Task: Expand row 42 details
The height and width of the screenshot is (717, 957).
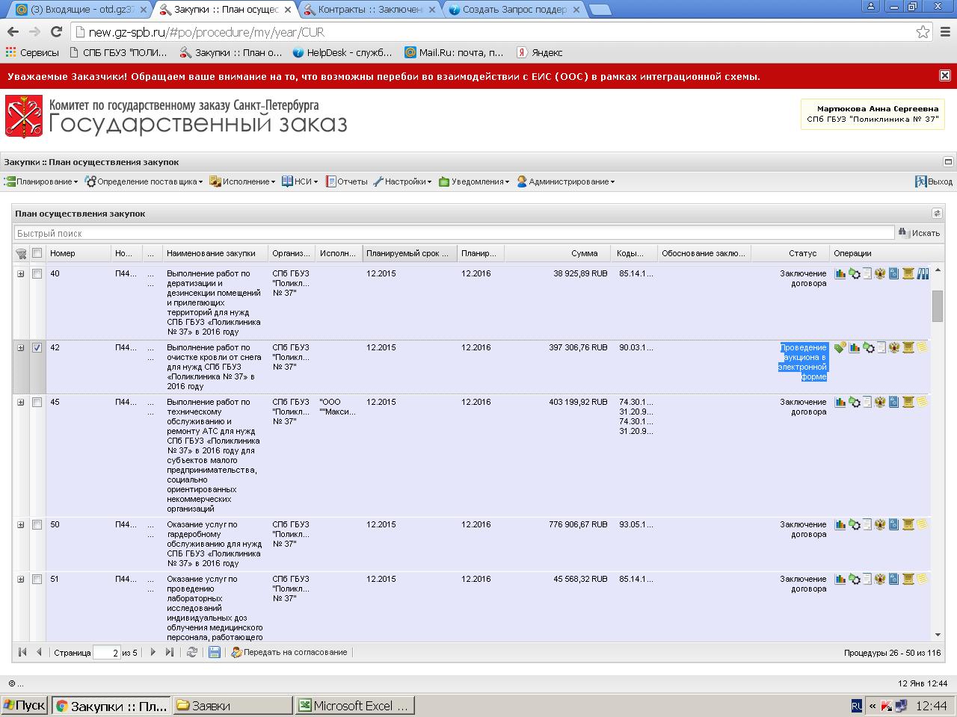Action: click(21, 348)
